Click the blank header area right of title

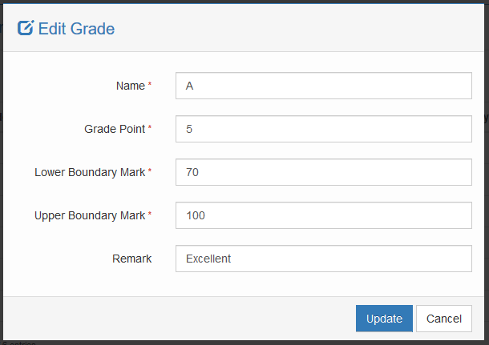coord(305,29)
